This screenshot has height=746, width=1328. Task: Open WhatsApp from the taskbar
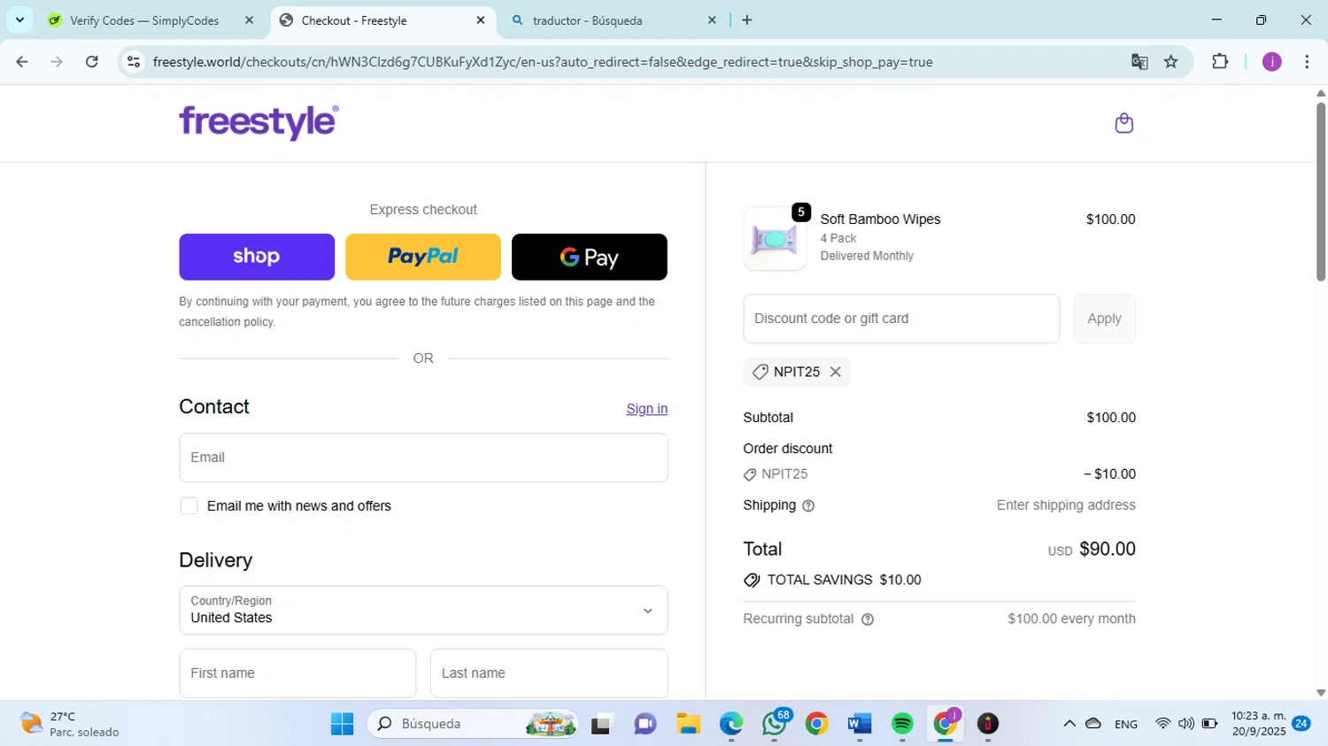(774, 724)
